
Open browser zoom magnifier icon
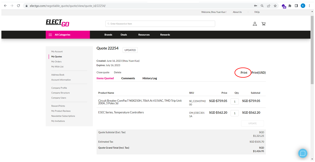[x=262, y=6]
